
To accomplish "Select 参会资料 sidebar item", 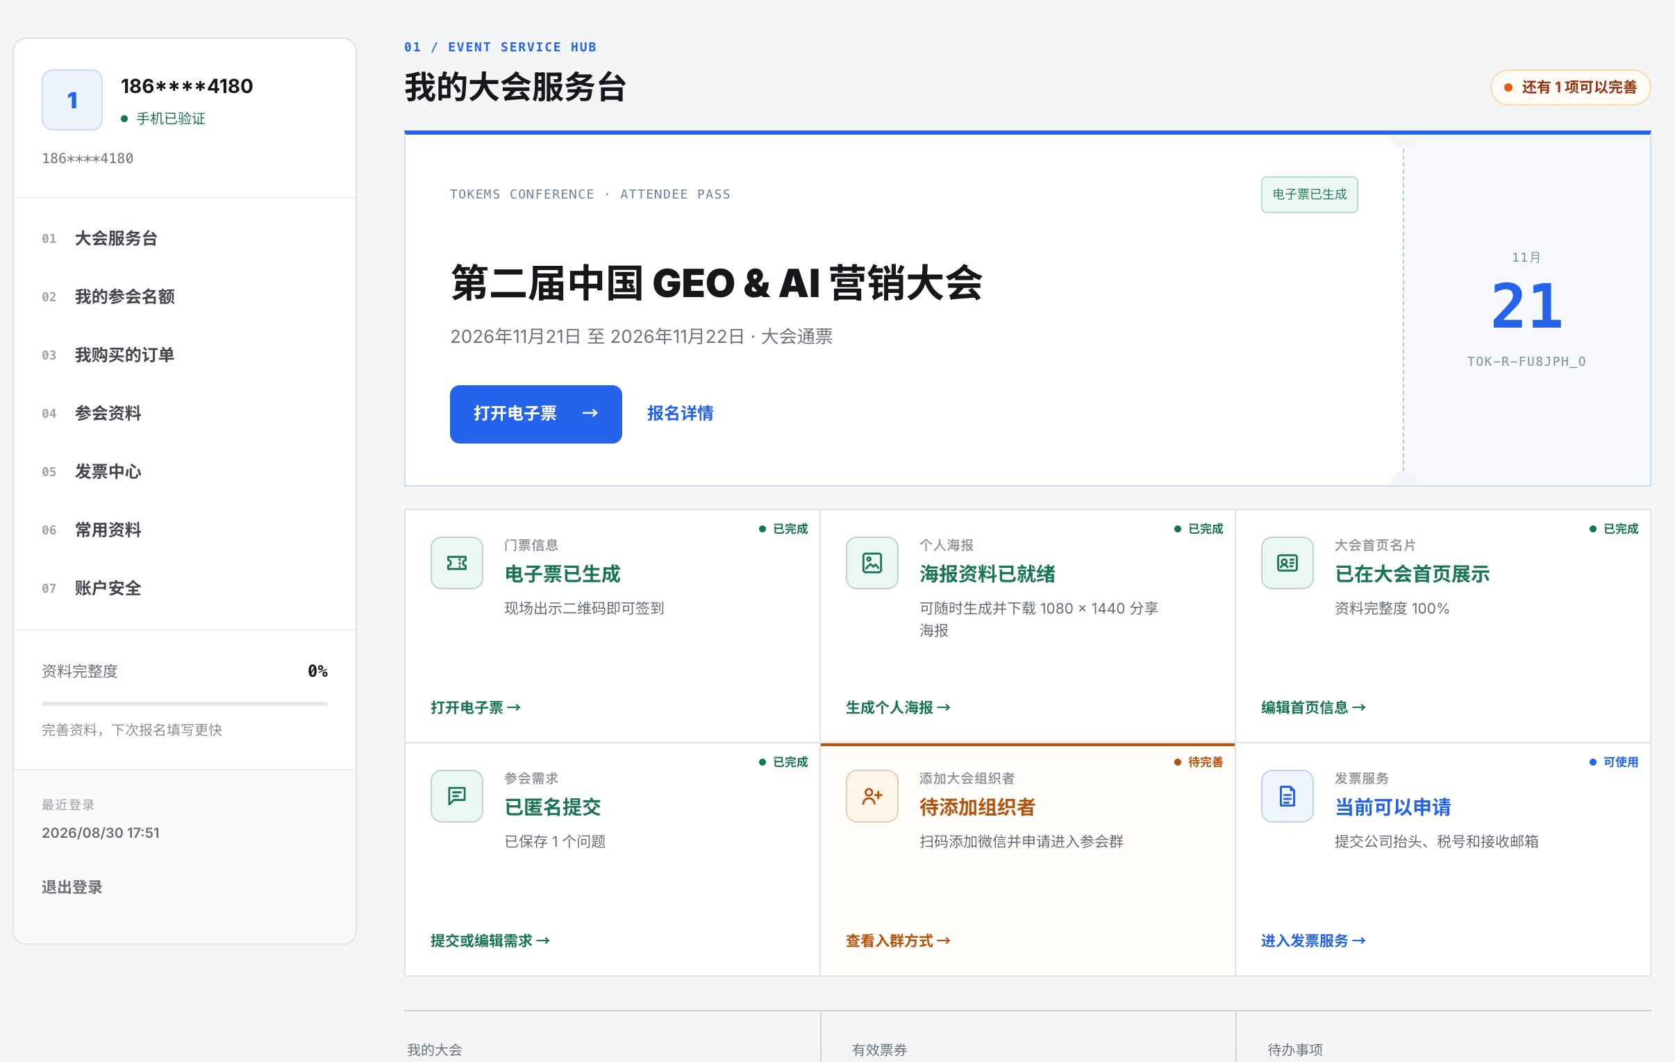I will pyautogui.click(x=184, y=413).
